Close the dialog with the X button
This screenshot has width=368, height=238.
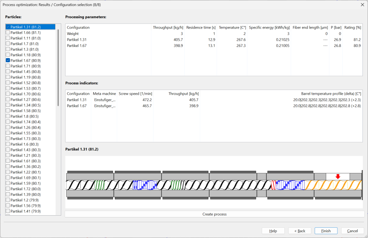click(x=362, y=5)
